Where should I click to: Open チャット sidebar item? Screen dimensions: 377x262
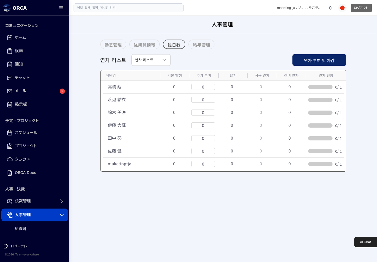(35, 78)
